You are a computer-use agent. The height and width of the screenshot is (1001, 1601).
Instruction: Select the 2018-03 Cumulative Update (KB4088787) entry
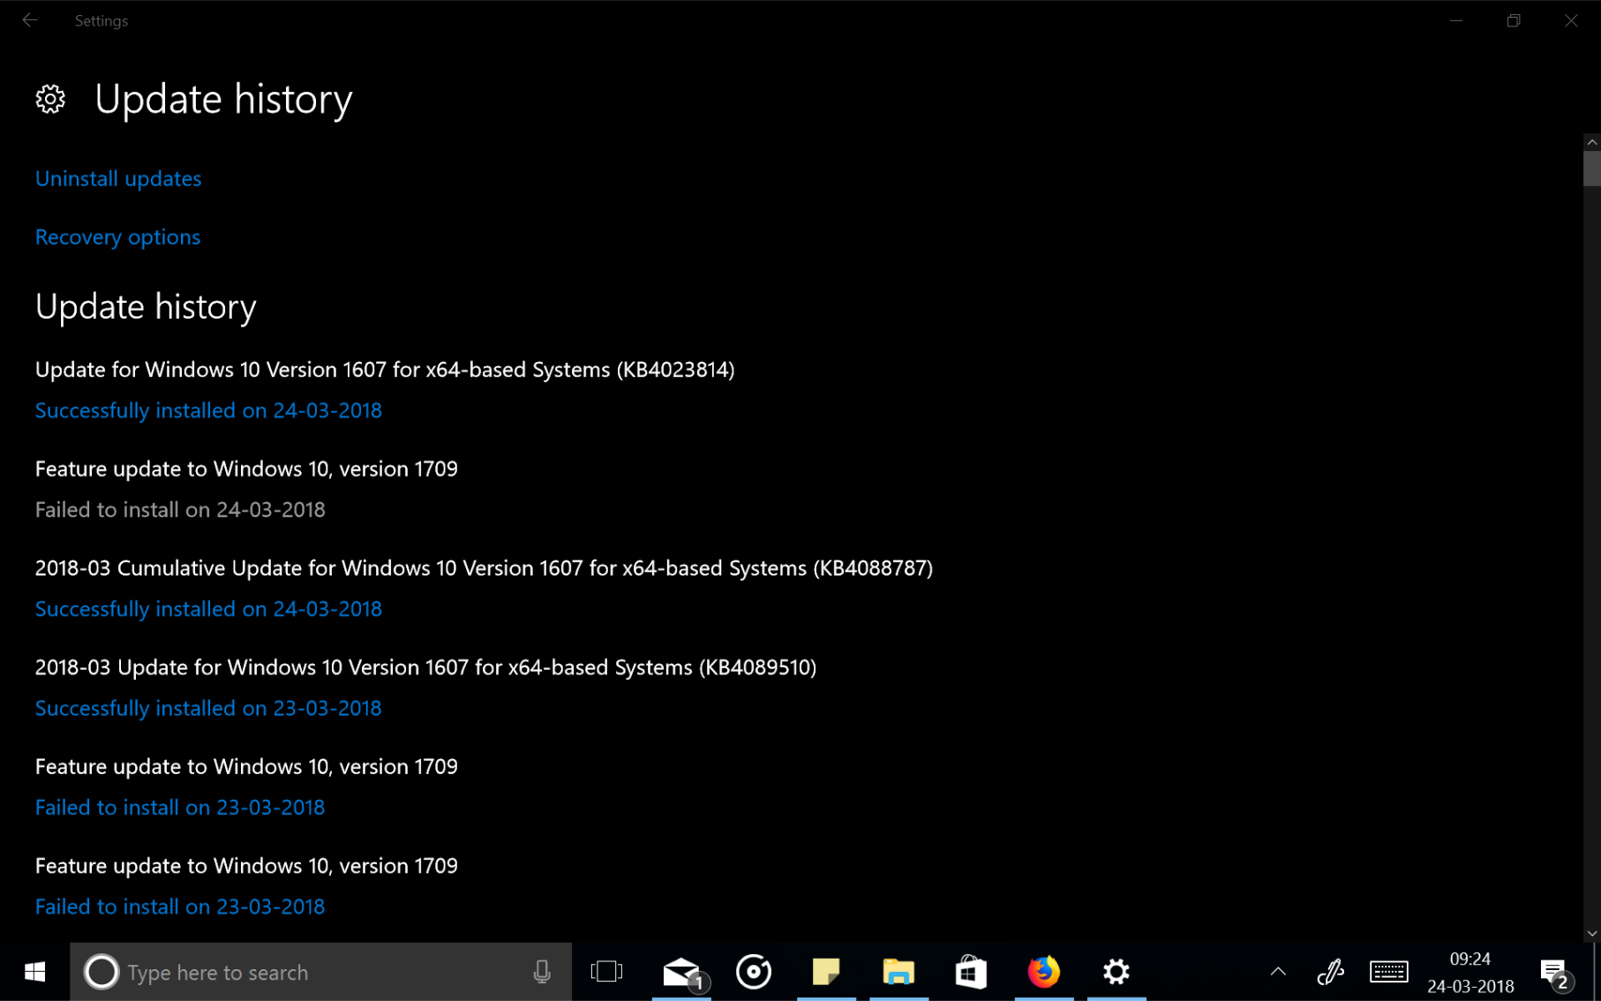click(484, 568)
